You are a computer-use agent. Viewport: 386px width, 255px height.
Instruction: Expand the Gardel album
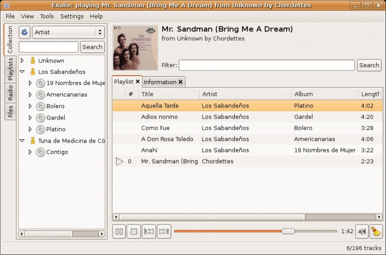[30, 118]
